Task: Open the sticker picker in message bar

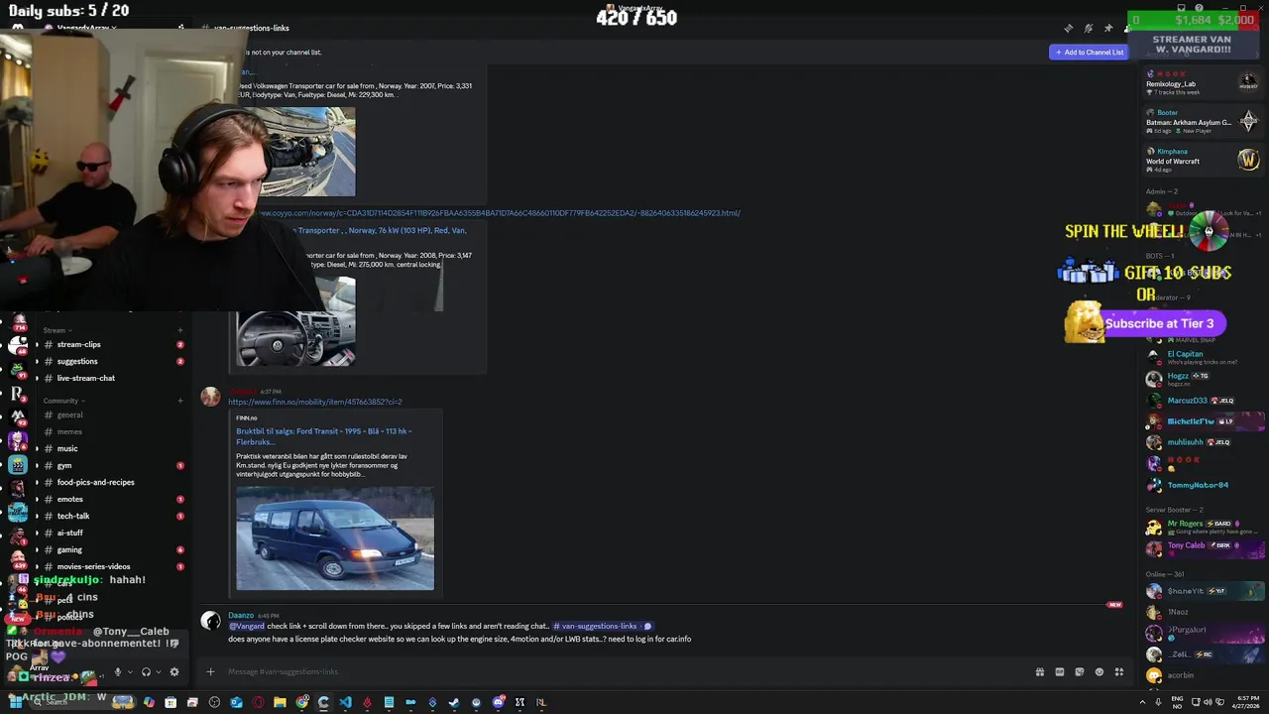Action: click(x=1079, y=671)
